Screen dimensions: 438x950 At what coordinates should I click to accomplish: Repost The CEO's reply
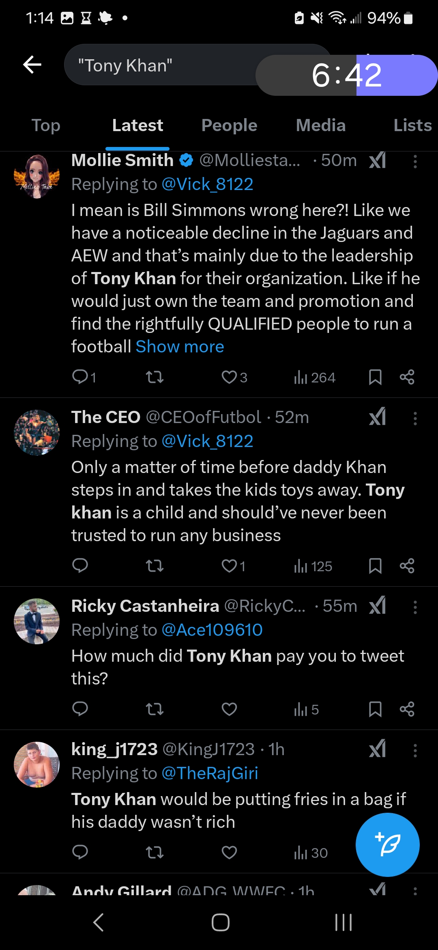tap(155, 566)
